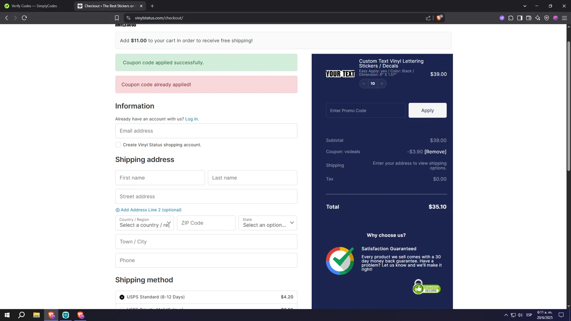Open File Explorer from the taskbar
571x321 pixels.
pyautogui.click(x=37, y=315)
